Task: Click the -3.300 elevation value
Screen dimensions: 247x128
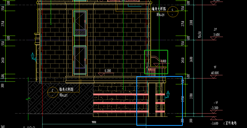Action: 214,108
